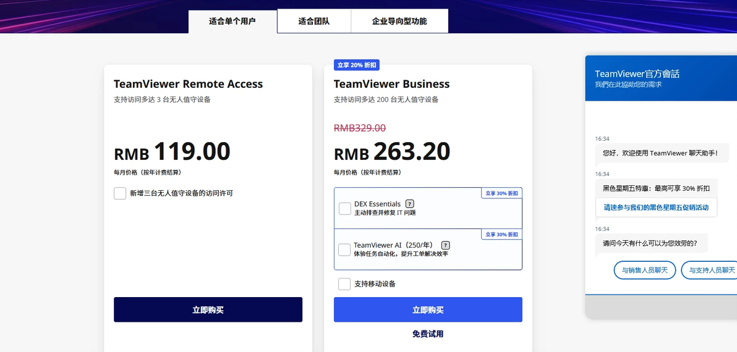The image size is (737, 352).
Task: Click the chat input area at widget bottom
Action: pyautogui.click(x=661, y=307)
